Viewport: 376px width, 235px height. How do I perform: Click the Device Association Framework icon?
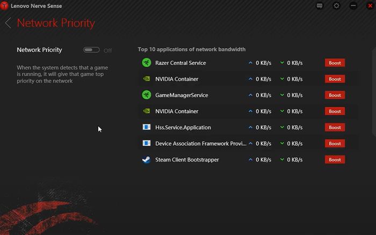[147, 143]
